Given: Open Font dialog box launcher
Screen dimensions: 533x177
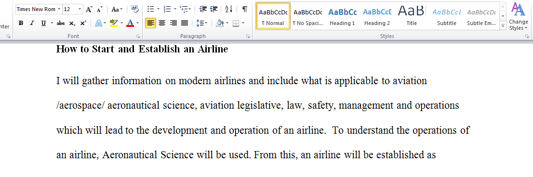Looking at the screenshot, I should point(138,36).
